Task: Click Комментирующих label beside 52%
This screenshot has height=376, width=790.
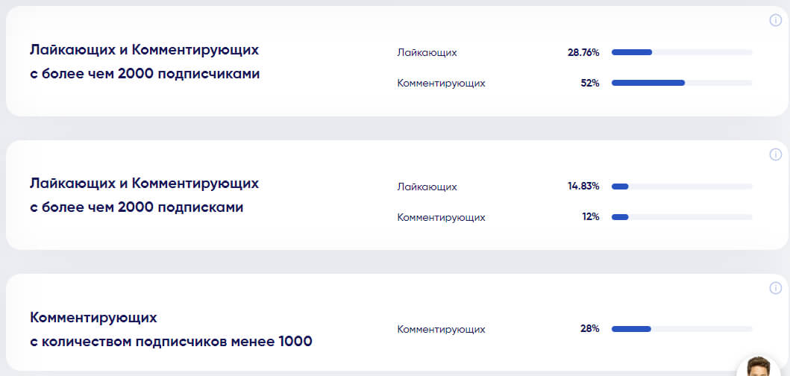Action: click(x=441, y=83)
